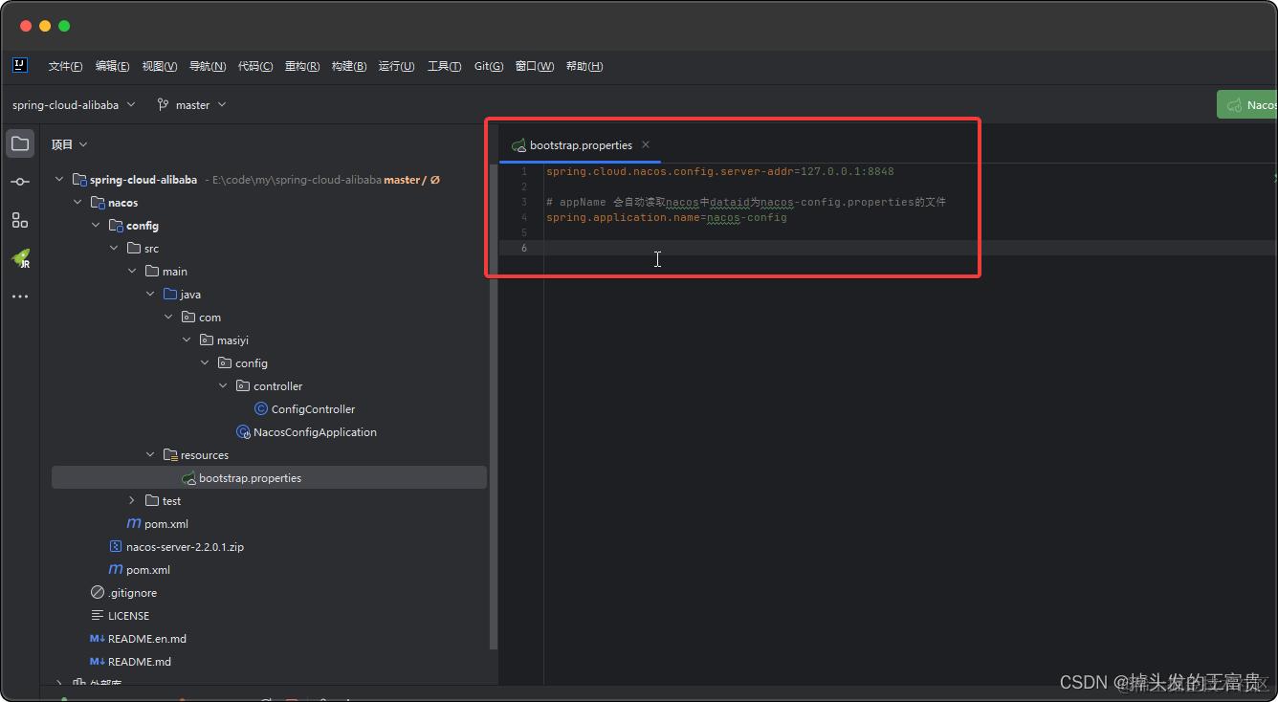Open the 运行(U) menu

point(396,66)
